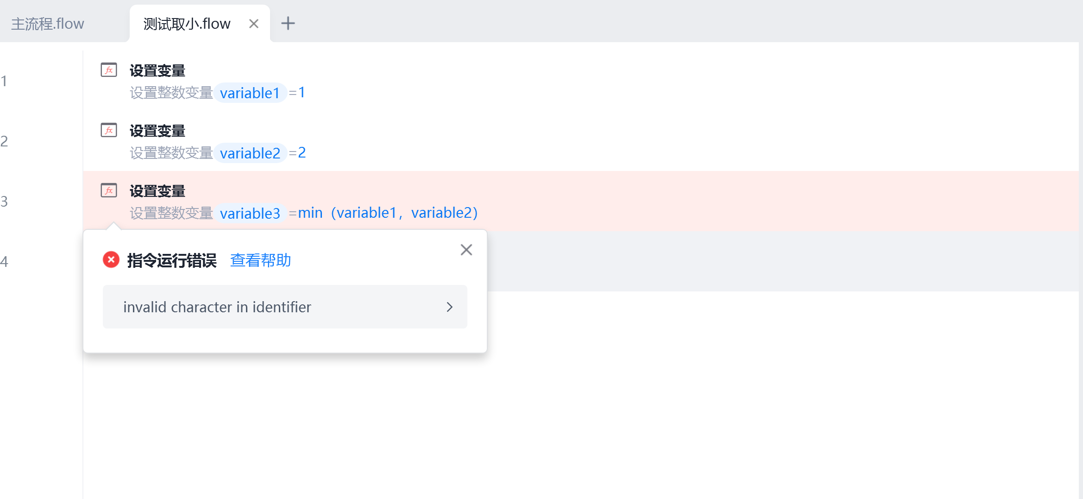Add a new flow tab
This screenshot has height=499, width=1083.
click(x=288, y=23)
